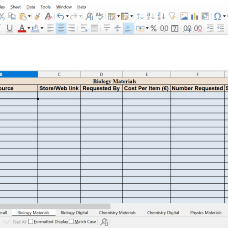Open the Redo history dropdown

point(81,16)
